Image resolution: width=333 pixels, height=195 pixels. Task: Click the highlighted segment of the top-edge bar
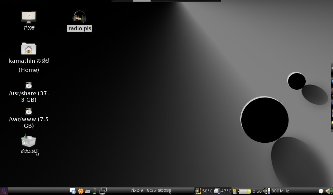tap(142, 1)
